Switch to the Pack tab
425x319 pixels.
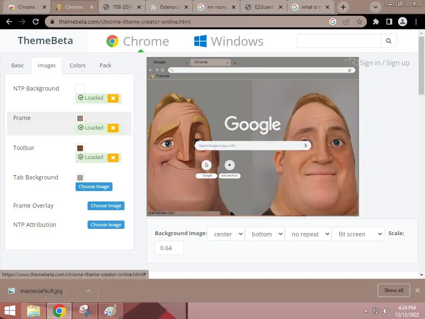105,65
